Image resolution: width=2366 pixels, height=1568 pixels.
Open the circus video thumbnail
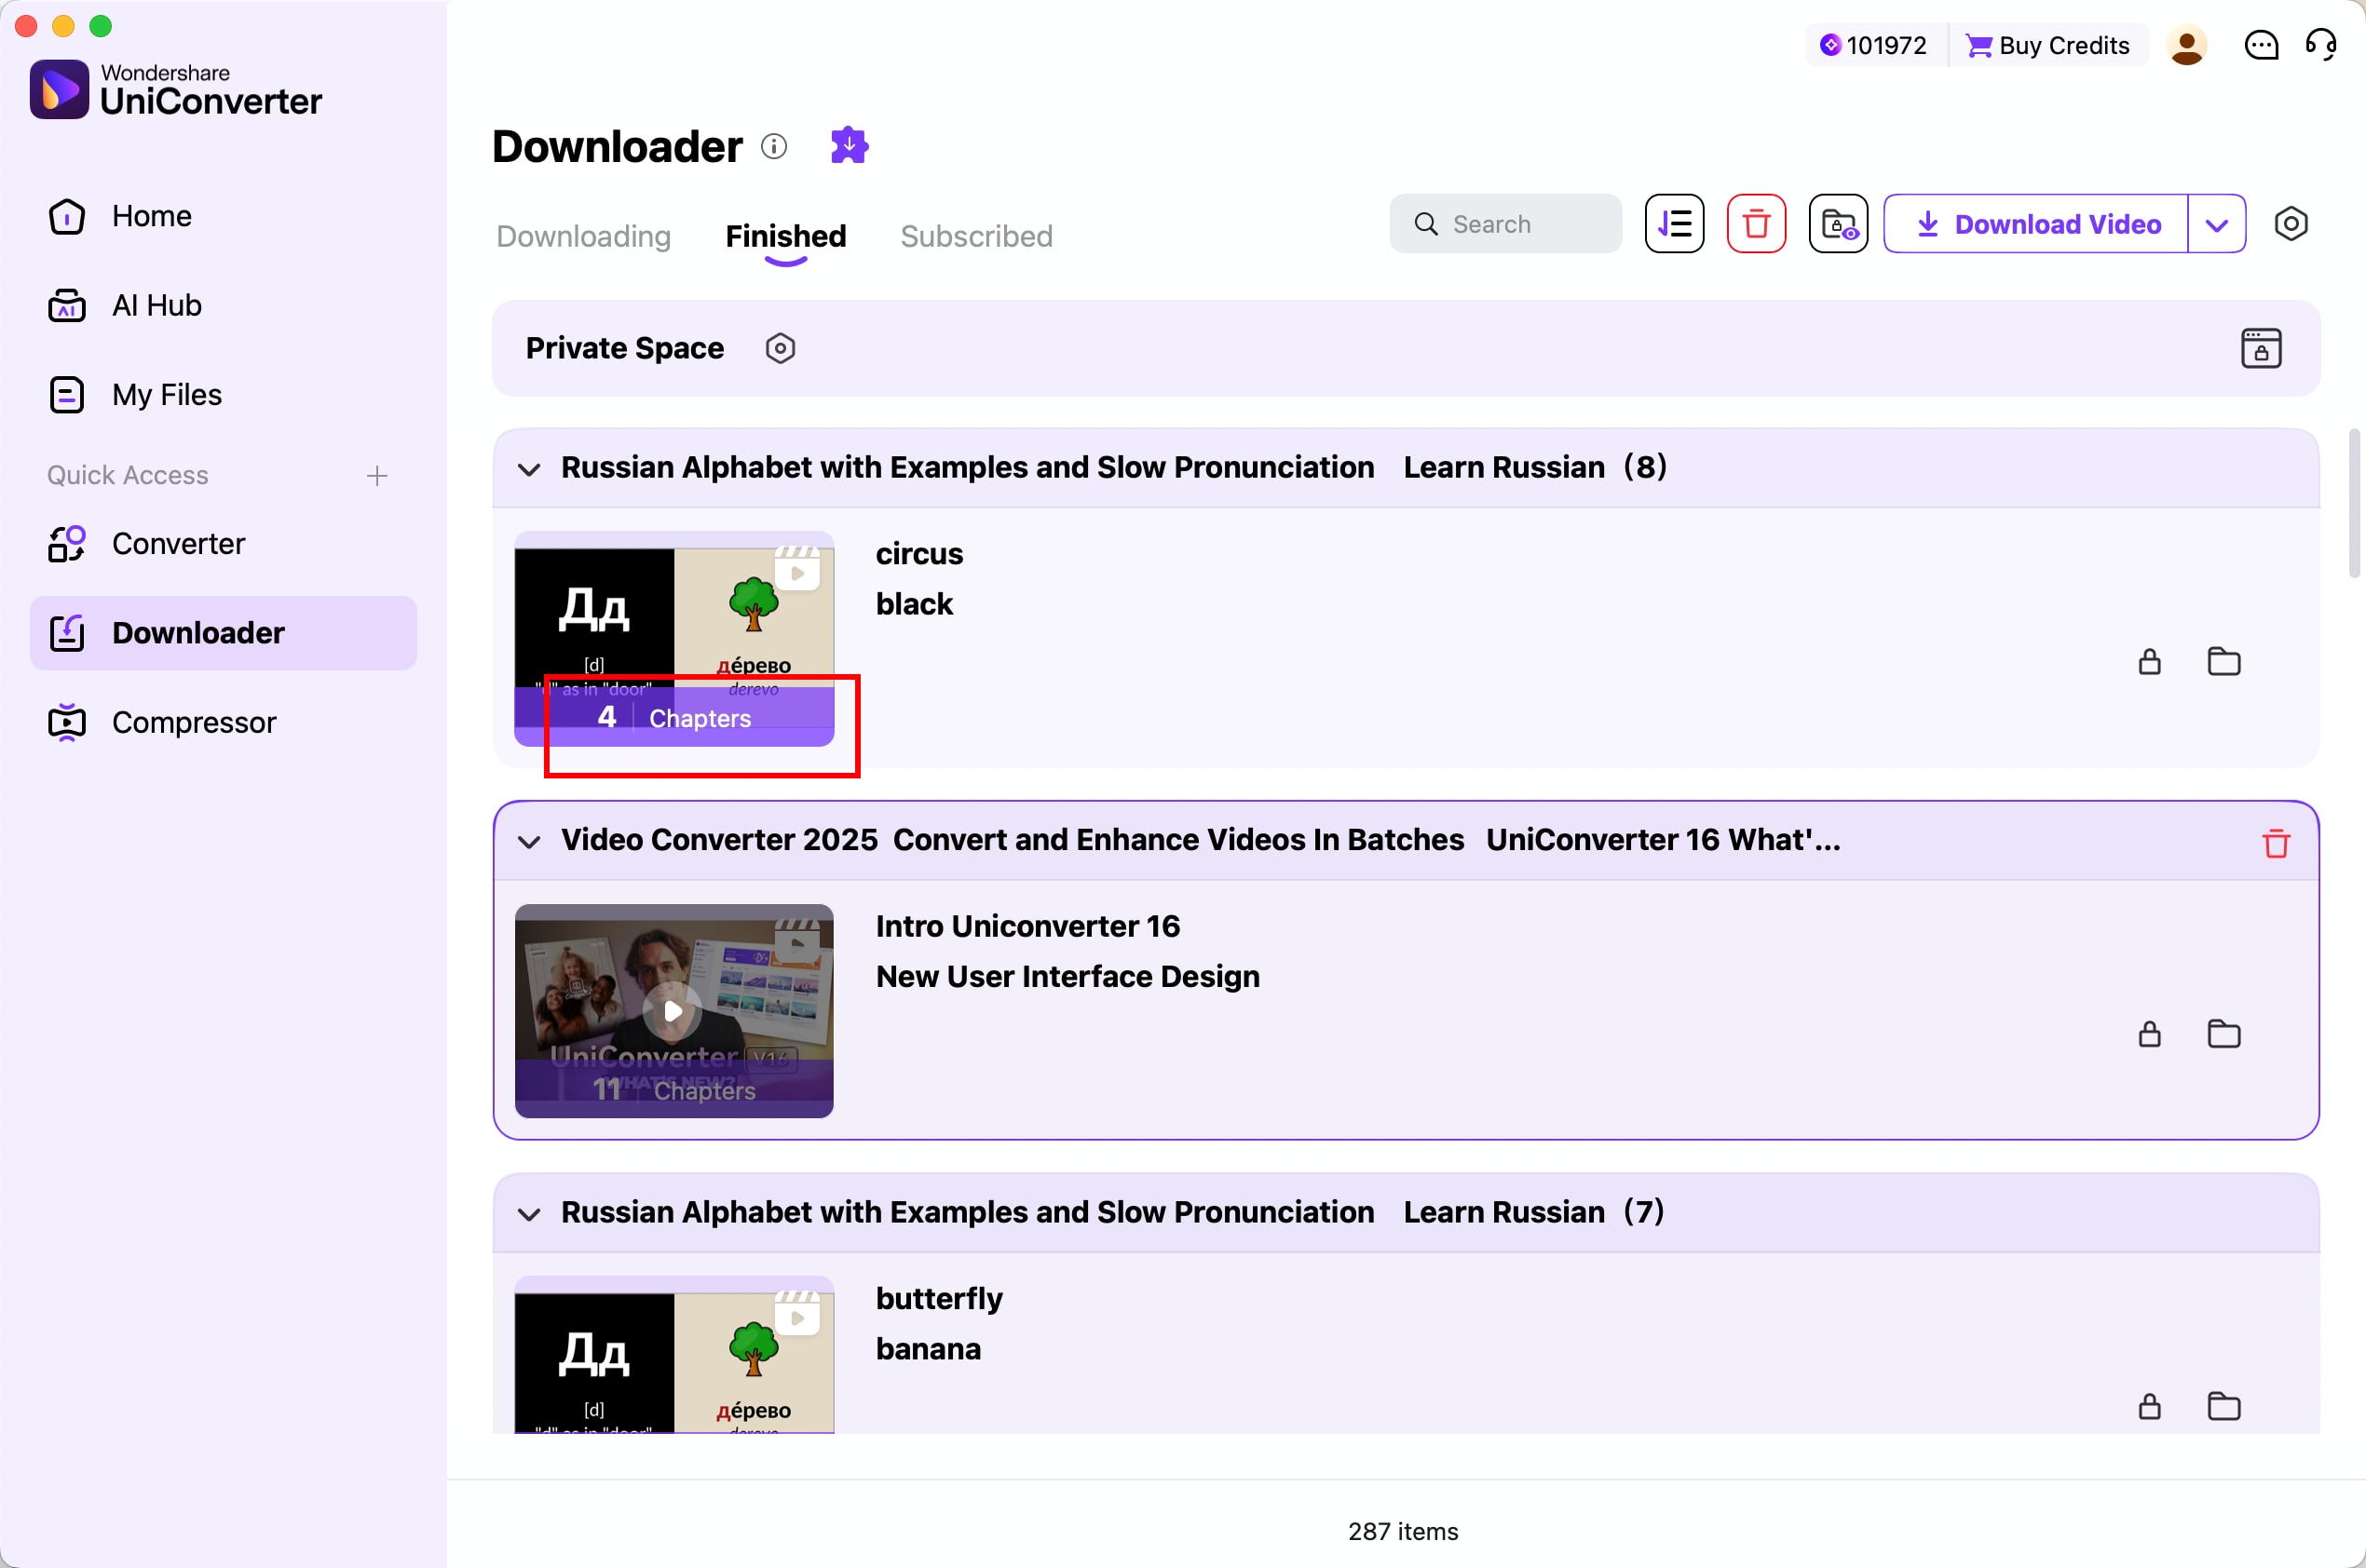(x=674, y=639)
